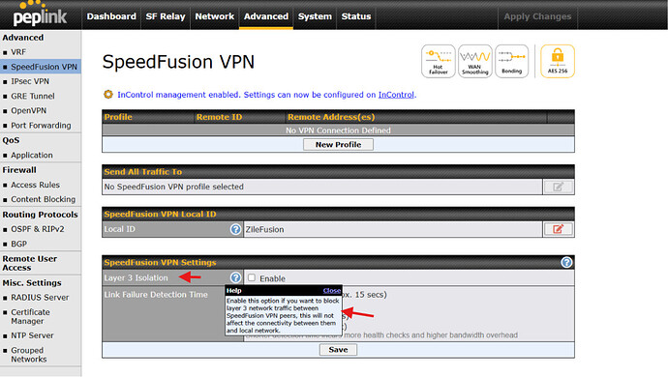This screenshot has width=668, height=377.
Task: Click the Local ID value ZileFusion
Action: point(264,229)
